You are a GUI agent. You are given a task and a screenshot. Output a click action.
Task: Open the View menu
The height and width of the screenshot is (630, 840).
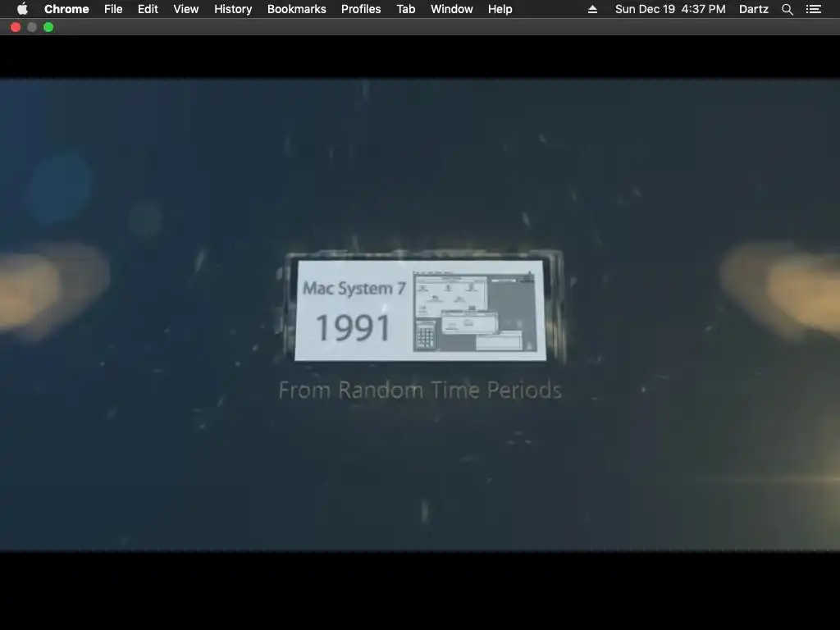point(186,9)
